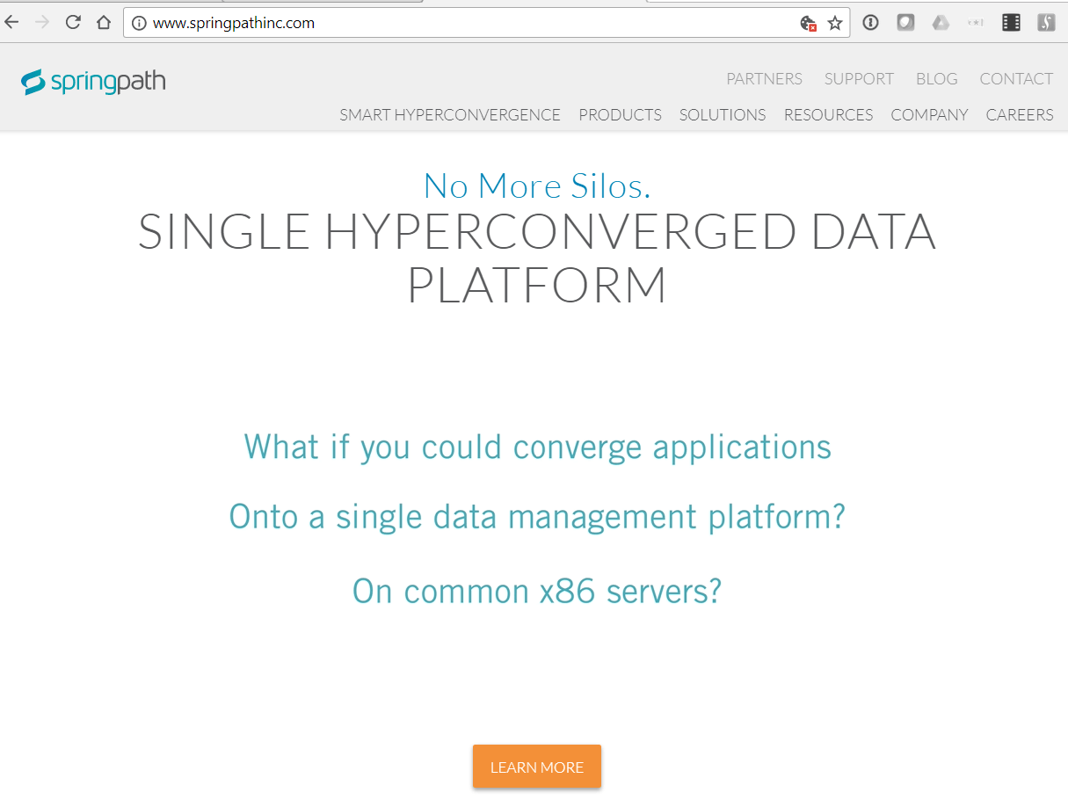Navigate back to the previous page

tap(12, 22)
